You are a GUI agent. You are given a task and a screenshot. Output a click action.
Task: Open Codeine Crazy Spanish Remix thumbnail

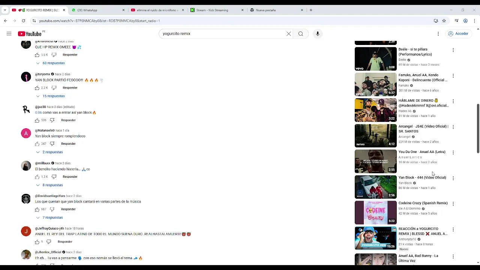click(x=375, y=213)
